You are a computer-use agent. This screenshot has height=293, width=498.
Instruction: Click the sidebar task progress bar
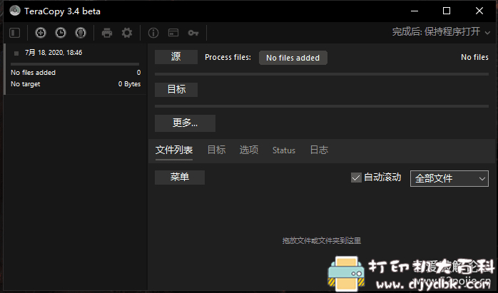pos(75,64)
